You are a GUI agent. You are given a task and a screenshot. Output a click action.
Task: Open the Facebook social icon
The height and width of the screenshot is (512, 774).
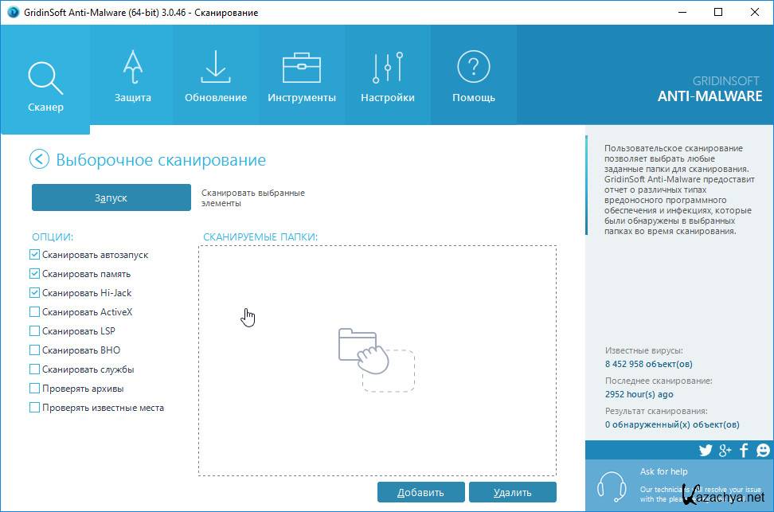(744, 451)
